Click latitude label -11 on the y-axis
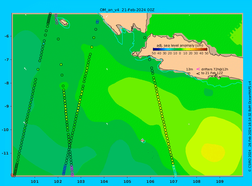The height and width of the screenshot is (186, 252). [6, 153]
